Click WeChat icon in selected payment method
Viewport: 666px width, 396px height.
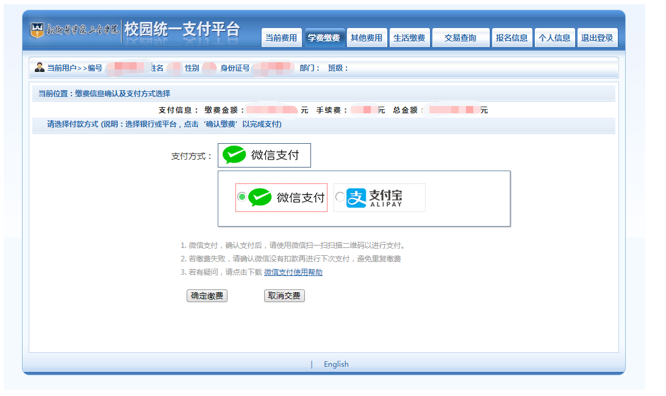tap(234, 155)
